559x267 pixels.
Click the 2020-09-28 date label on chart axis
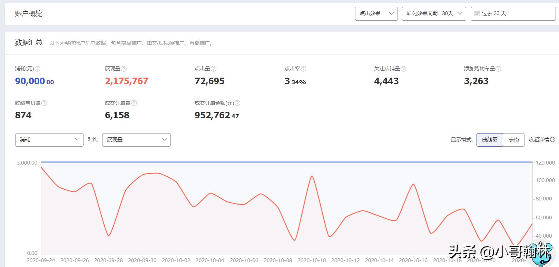(108, 260)
